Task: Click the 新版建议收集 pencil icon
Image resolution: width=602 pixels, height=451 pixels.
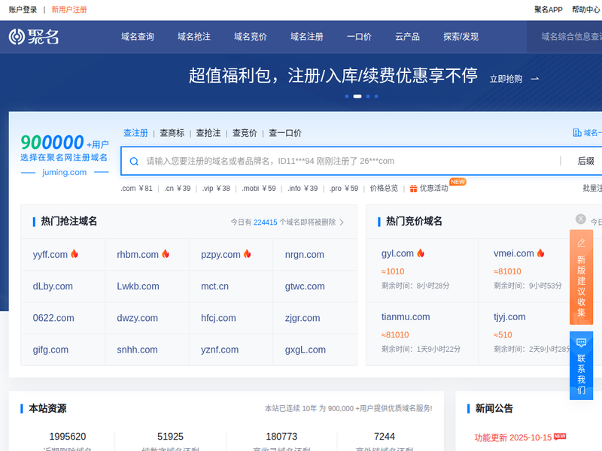Action: pyautogui.click(x=581, y=243)
